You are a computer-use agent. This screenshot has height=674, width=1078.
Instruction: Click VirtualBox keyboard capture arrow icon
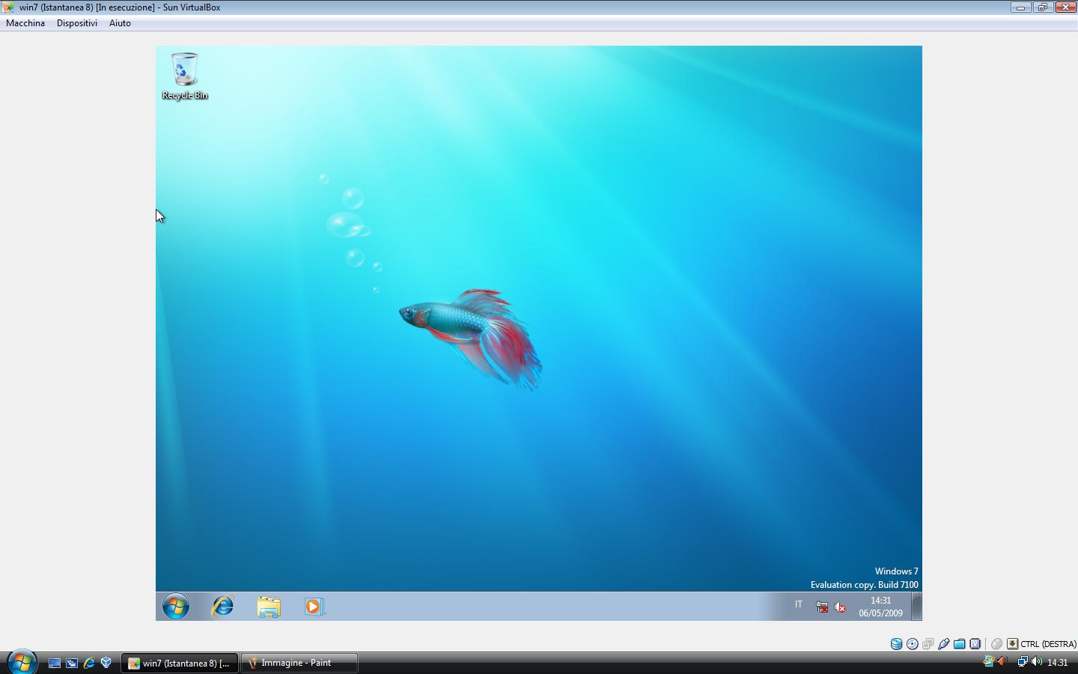1012,644
